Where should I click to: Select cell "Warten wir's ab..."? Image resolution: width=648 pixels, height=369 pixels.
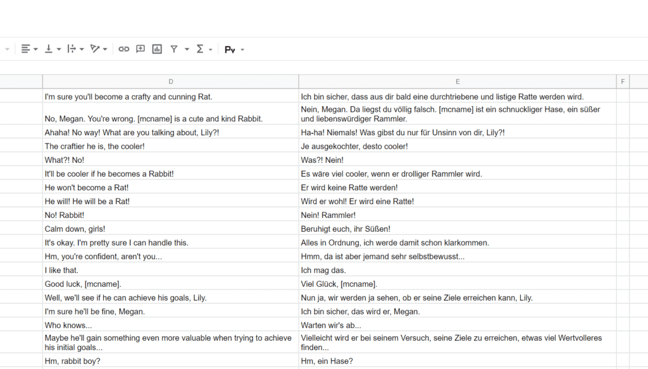(x=458, y=324)
